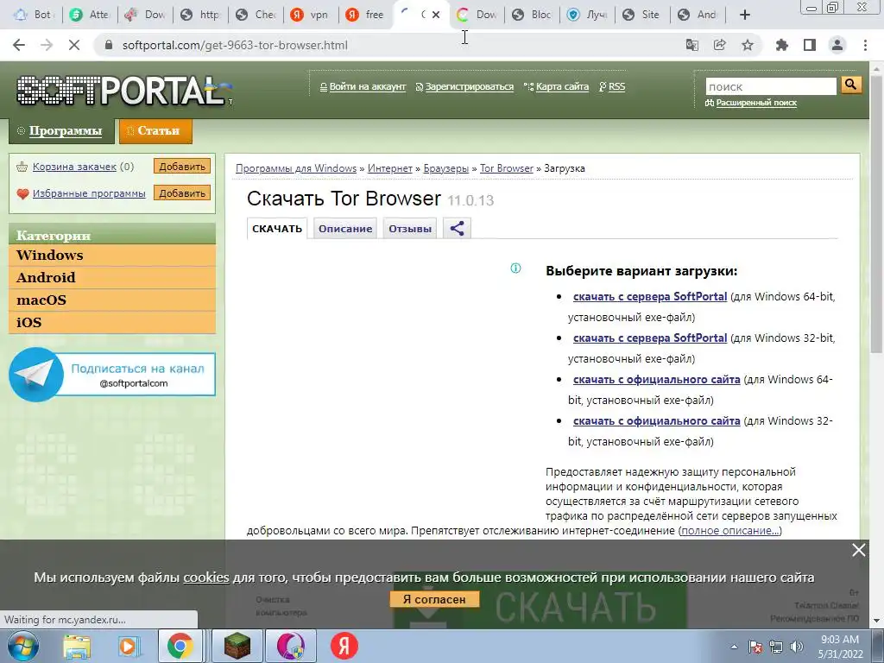Click SoftPortal download link for Windows 32-bit
The image size is (884, 663).
click(650, 338)
